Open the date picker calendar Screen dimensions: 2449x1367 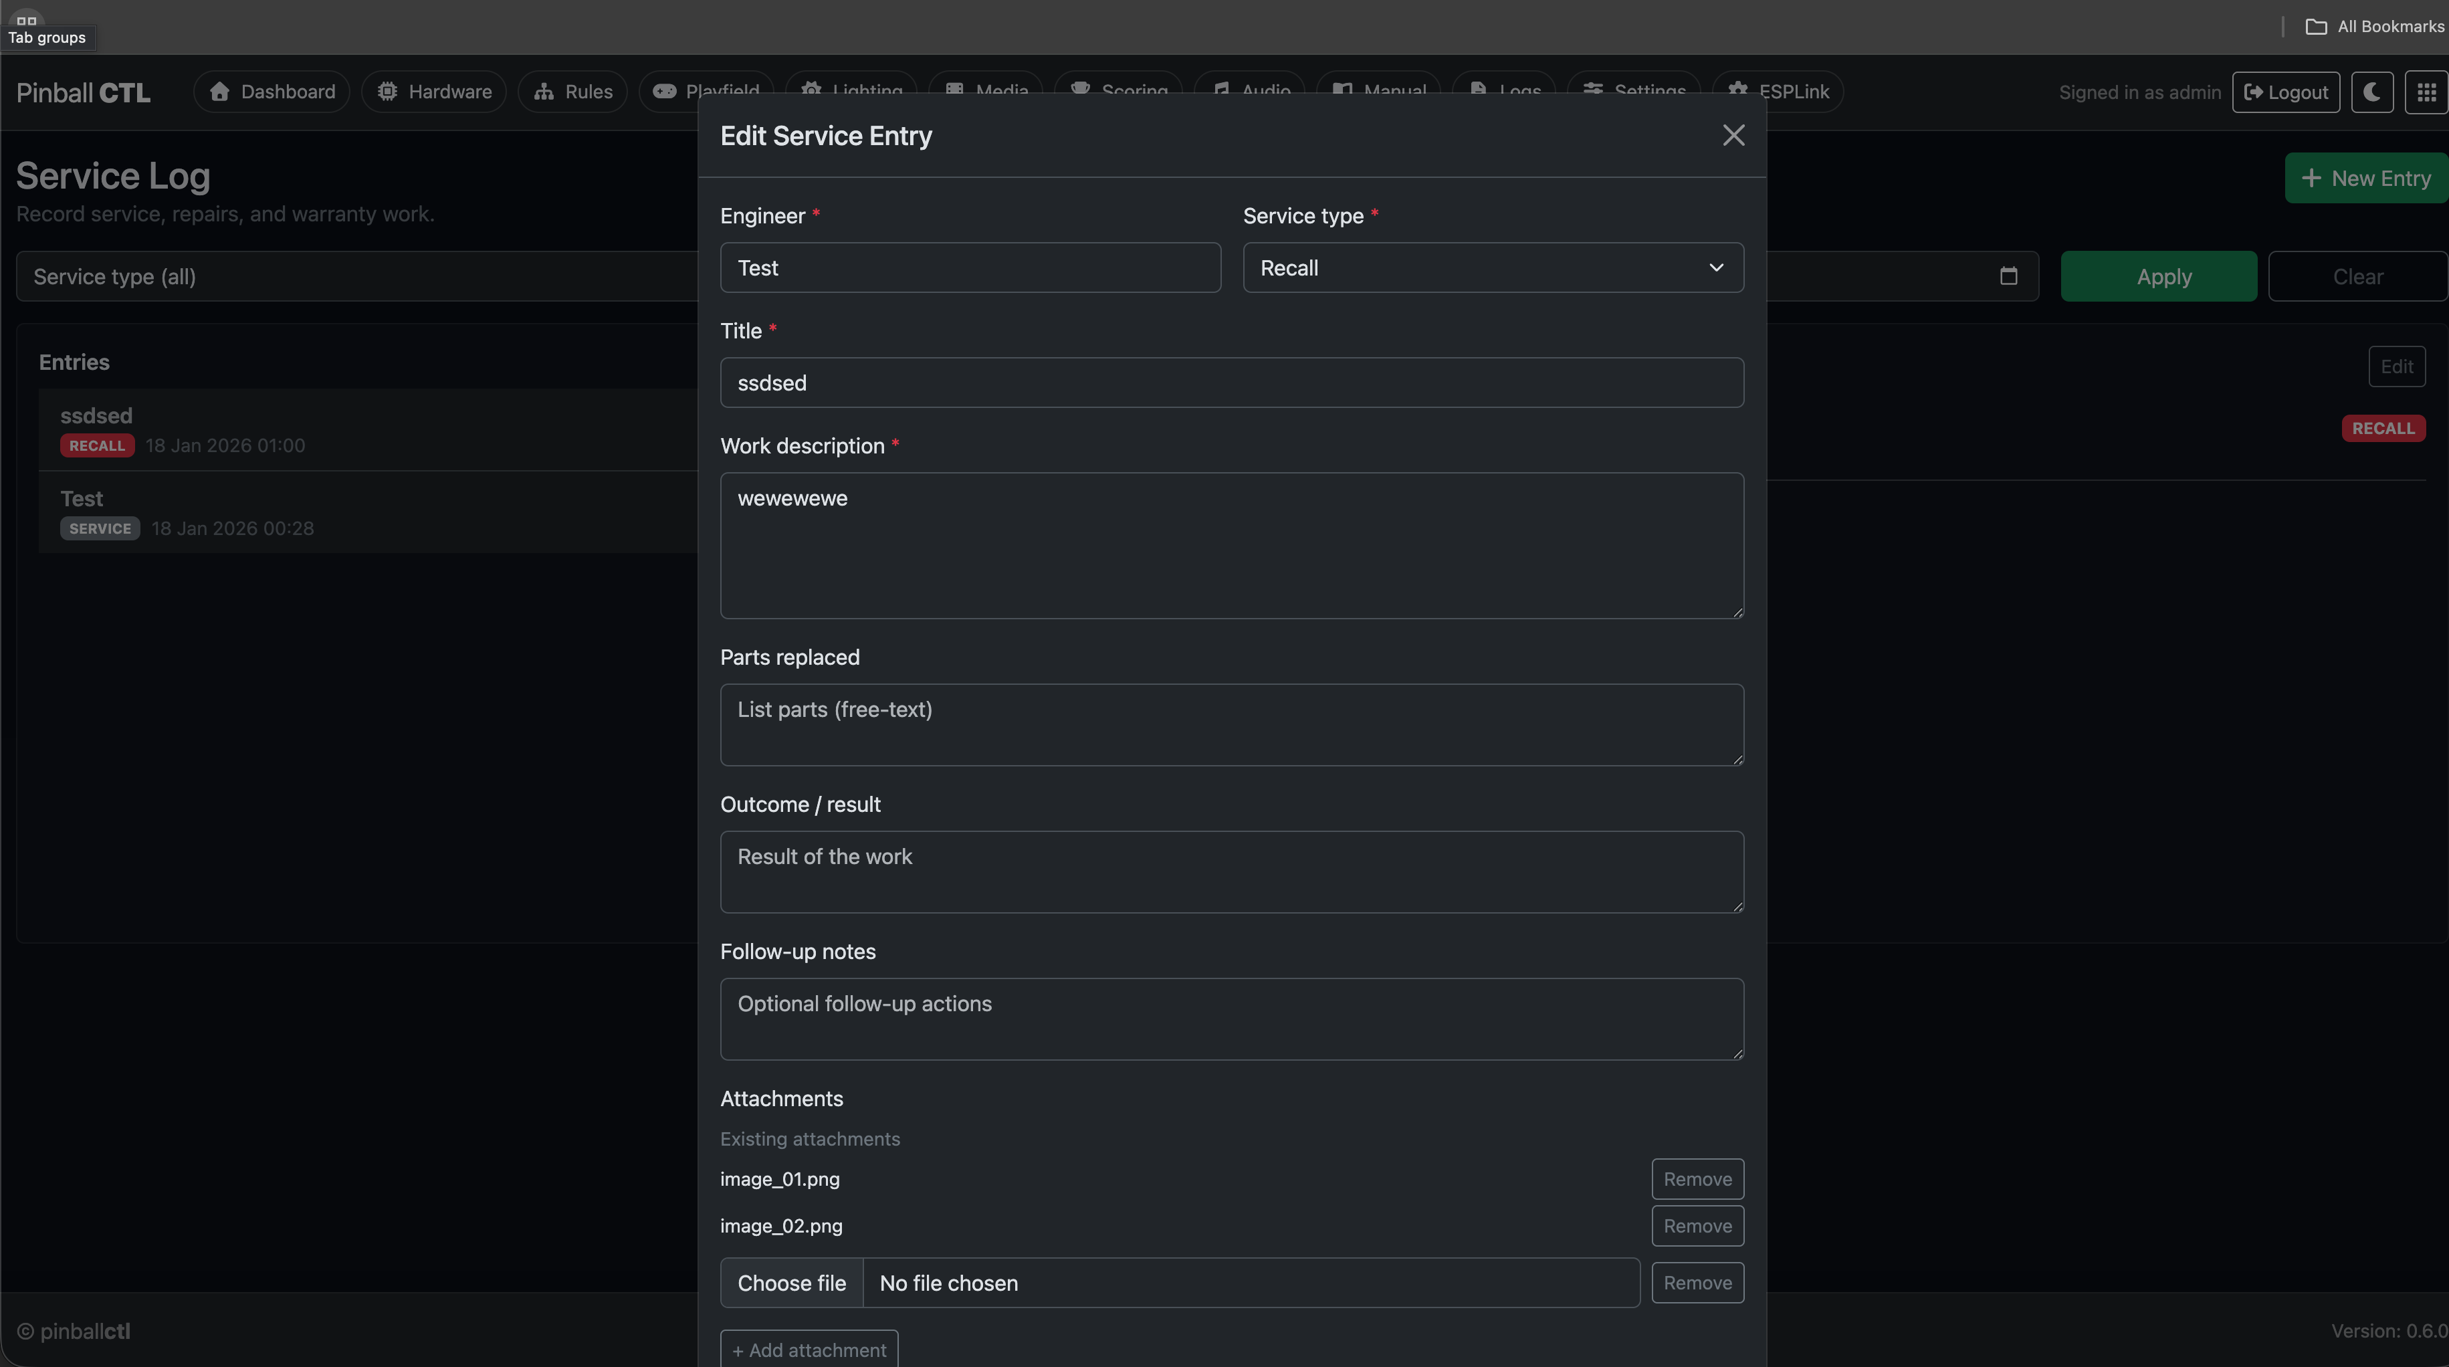pos(2008,276)
